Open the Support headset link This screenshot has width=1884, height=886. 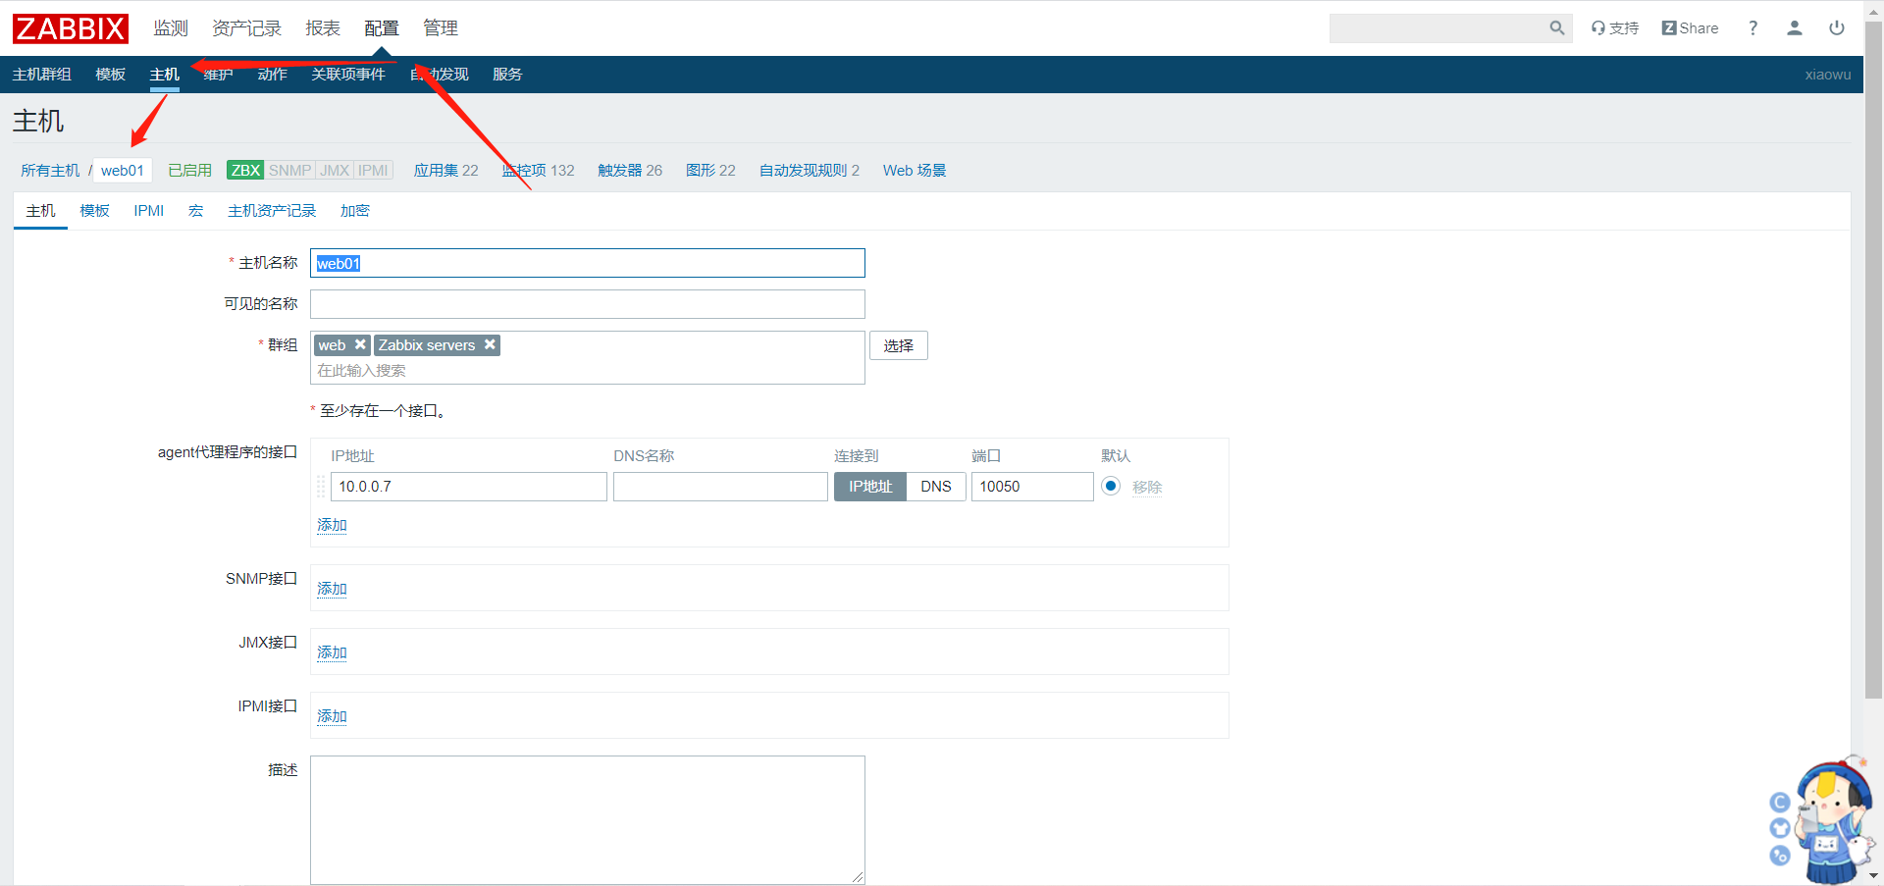point(1615,28)
